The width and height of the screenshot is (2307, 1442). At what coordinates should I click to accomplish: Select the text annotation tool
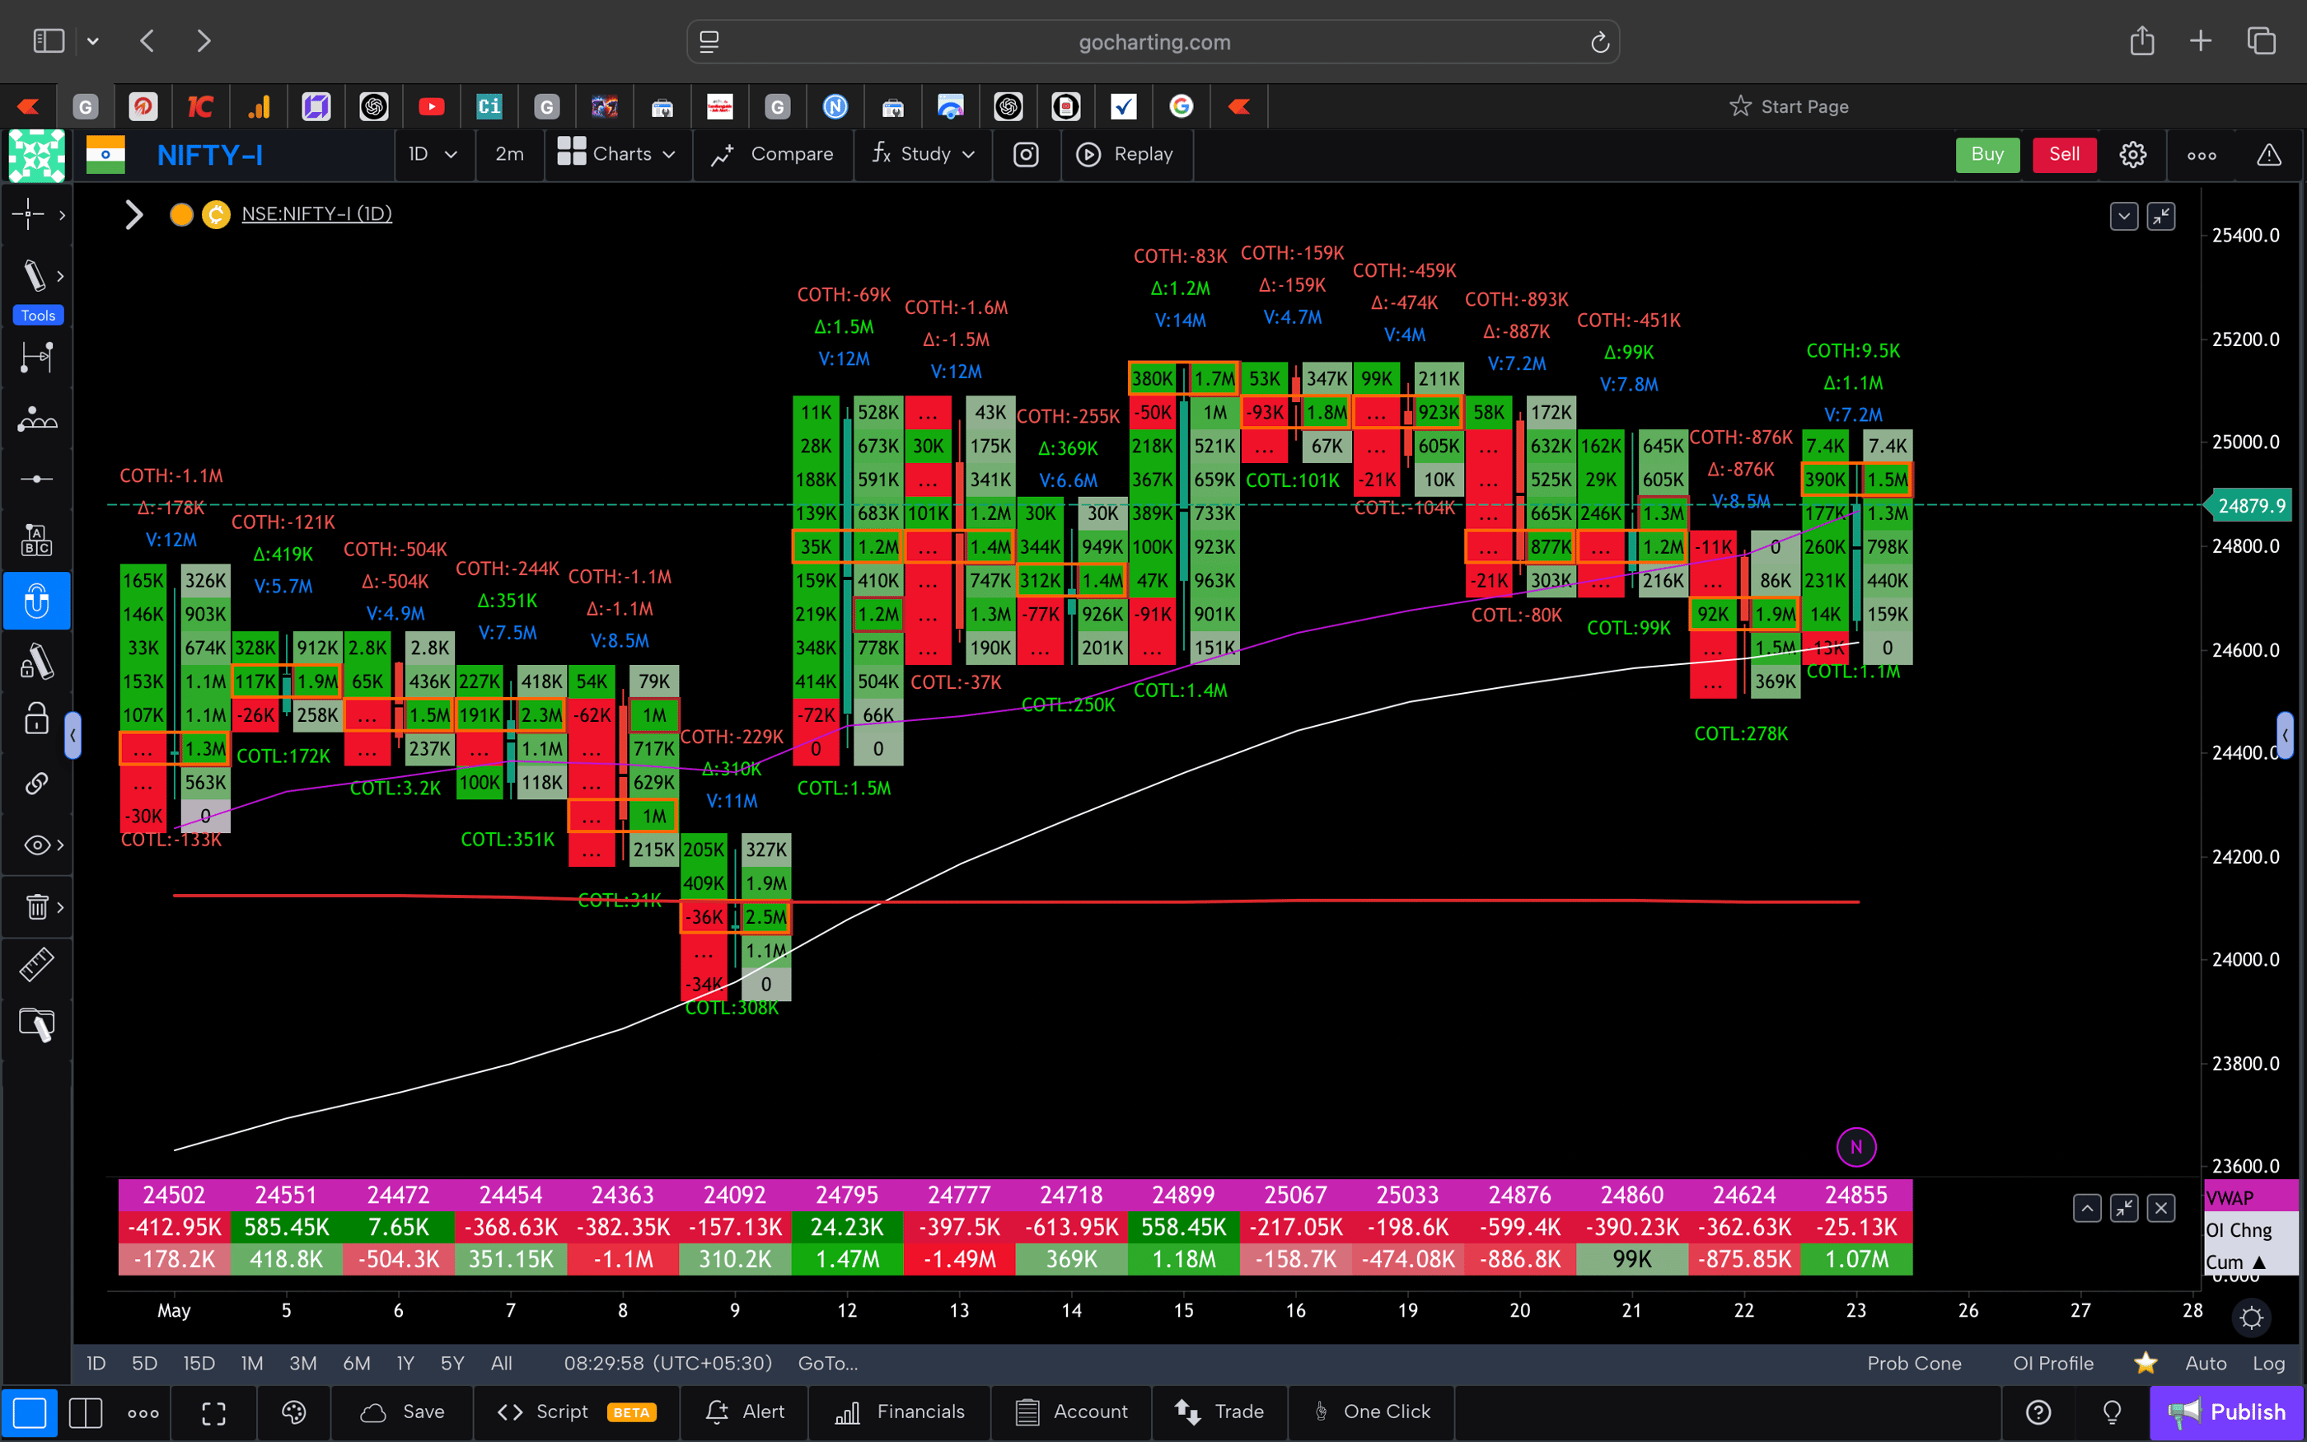[35, 539]
